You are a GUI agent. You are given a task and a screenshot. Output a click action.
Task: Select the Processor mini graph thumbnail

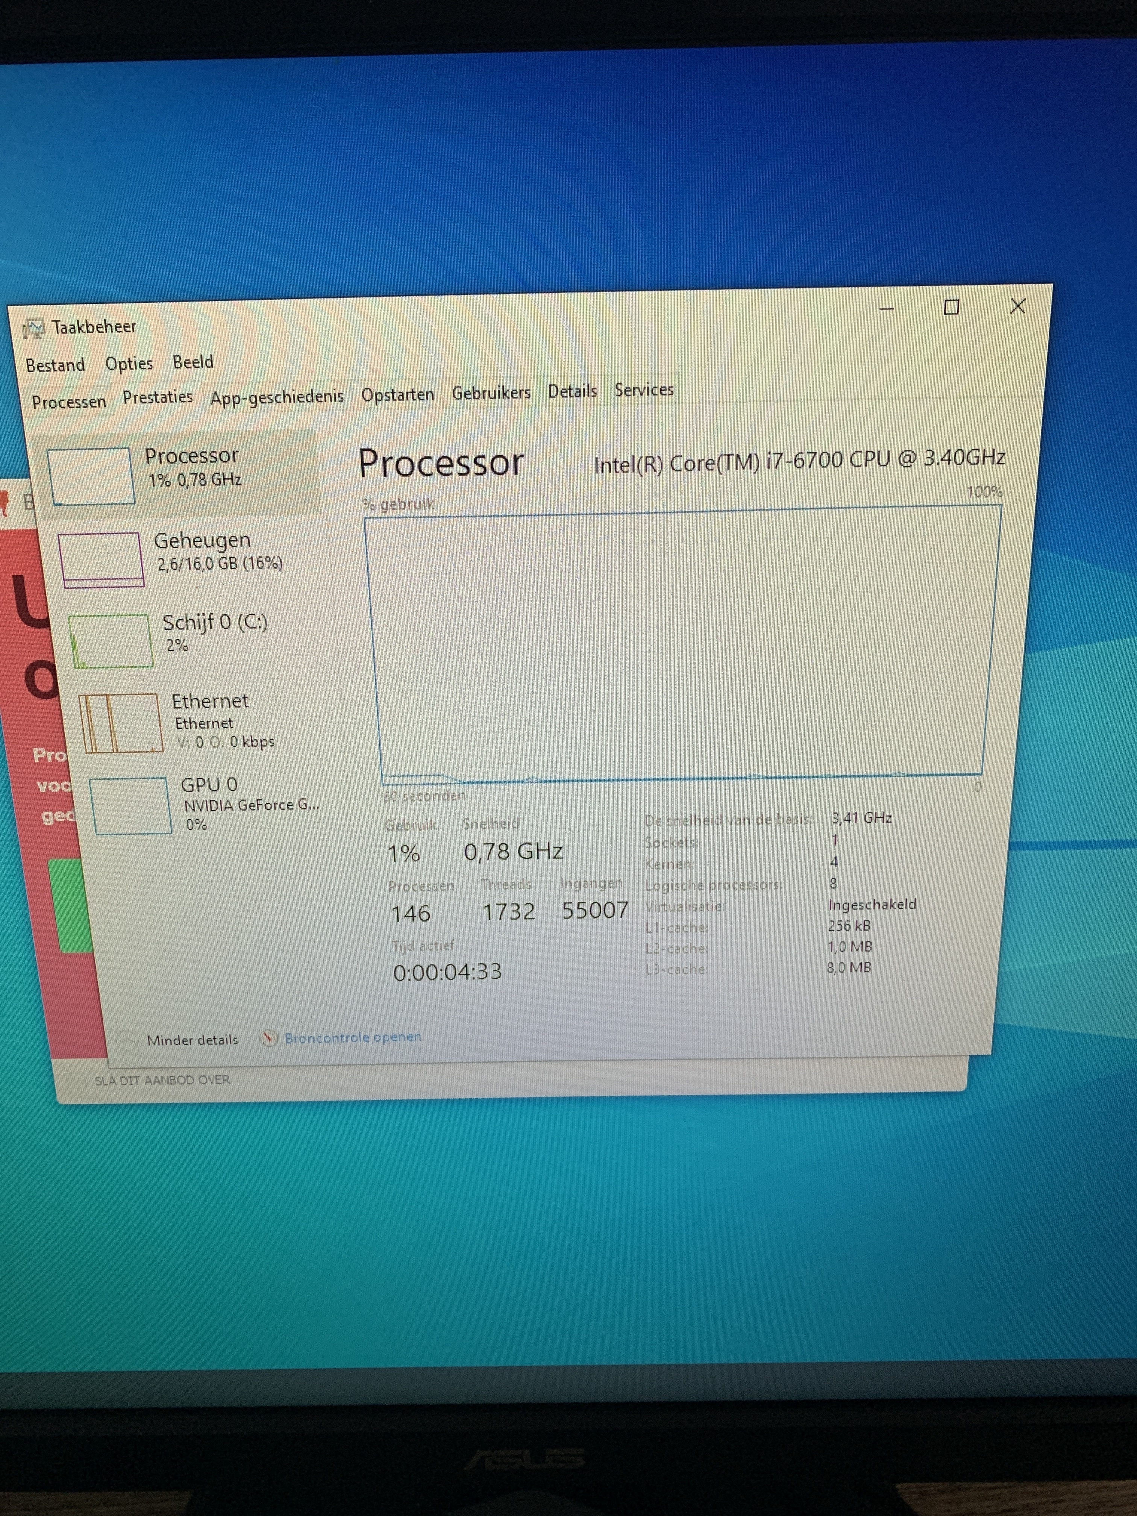pos(91,476)
